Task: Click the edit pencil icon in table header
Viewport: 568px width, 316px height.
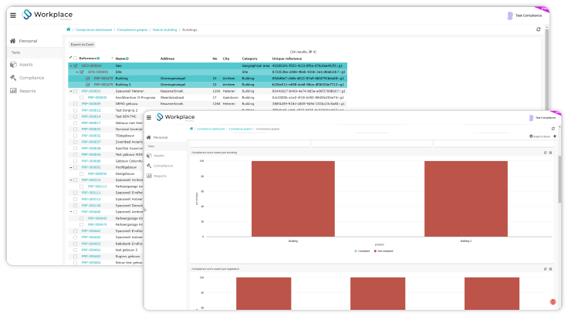Action: point(71,58)
